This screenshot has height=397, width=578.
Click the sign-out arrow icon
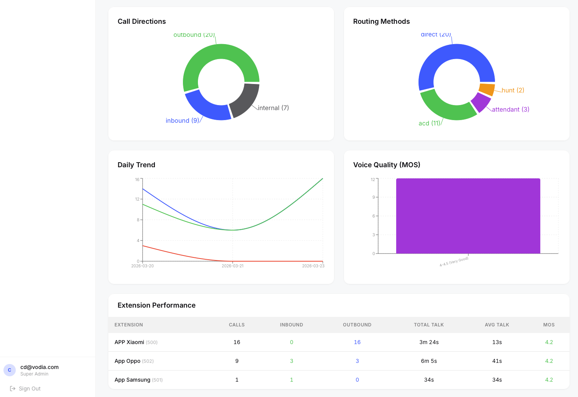(x=13, y=389)
